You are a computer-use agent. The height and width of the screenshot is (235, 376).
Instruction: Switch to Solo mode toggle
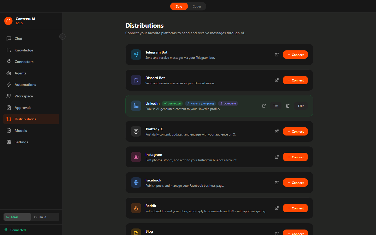[179, 6]
